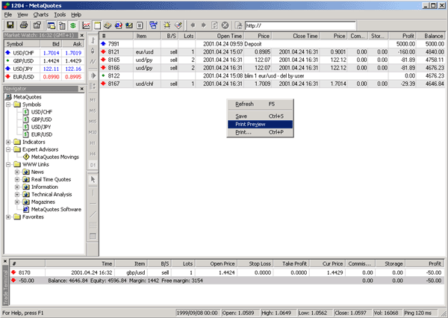Switch to the M15 timeframe

(93, 122)
